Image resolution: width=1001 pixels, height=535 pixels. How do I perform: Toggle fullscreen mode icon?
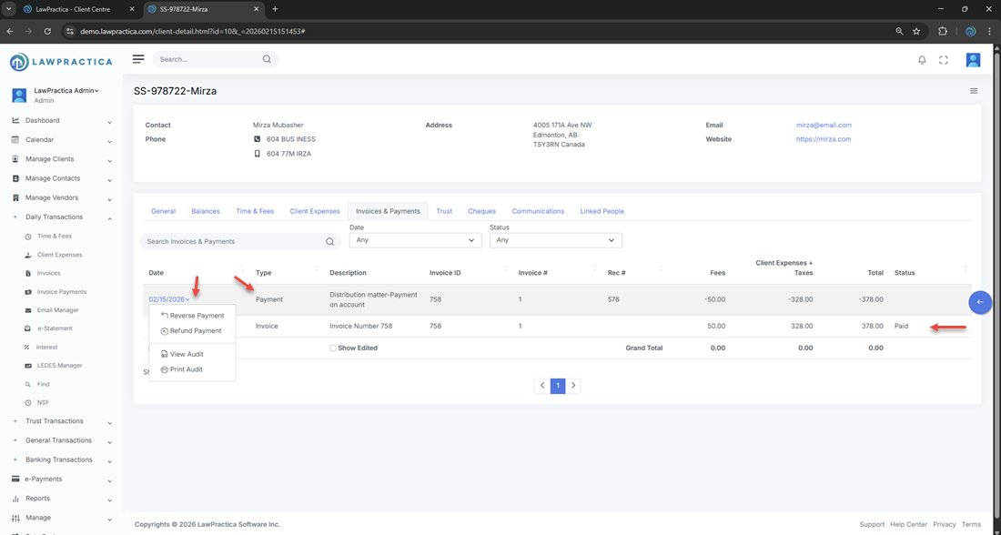(944, 60)
